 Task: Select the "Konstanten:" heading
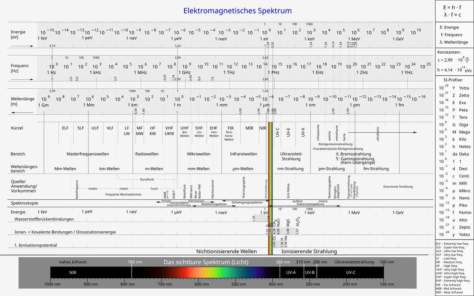449,52
